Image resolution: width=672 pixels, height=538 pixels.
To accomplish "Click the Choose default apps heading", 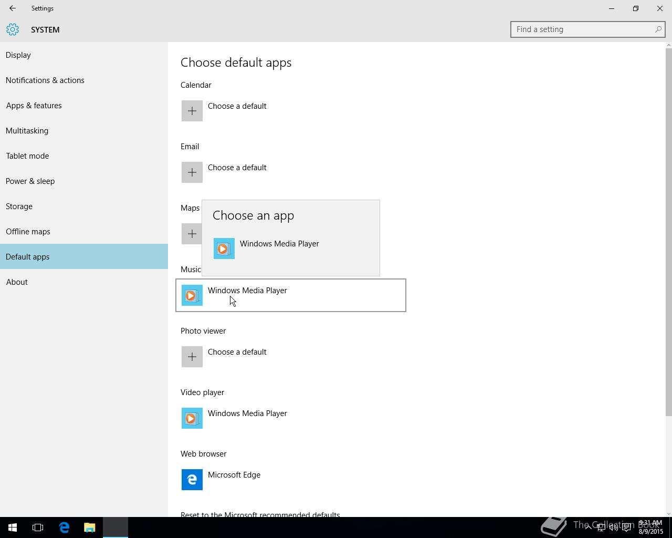I will coord(236,63).
